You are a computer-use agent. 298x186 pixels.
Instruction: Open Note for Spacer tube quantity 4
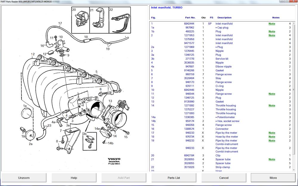click(x=272, y=160)
